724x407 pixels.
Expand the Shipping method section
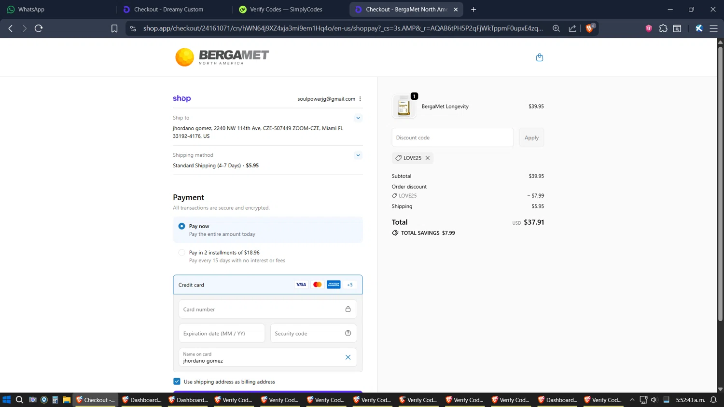(x=358, y=155)
